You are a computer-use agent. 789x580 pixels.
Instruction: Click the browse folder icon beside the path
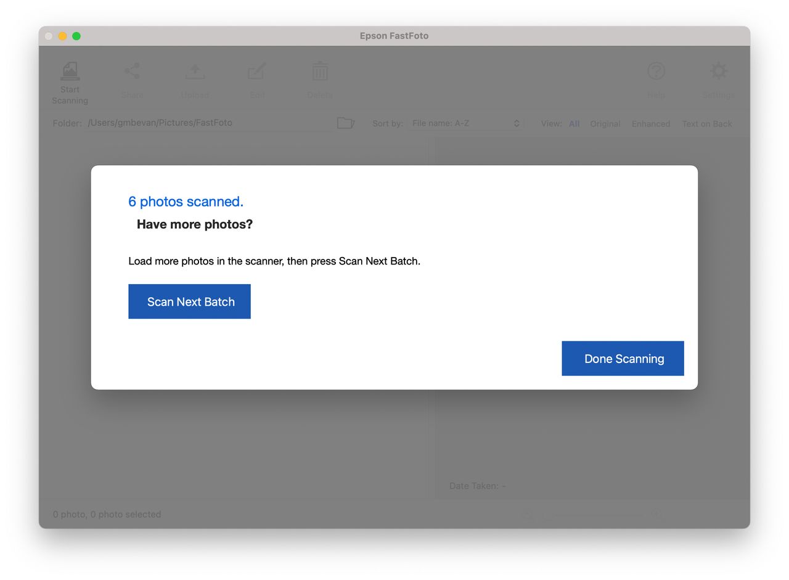click(346, 123)
